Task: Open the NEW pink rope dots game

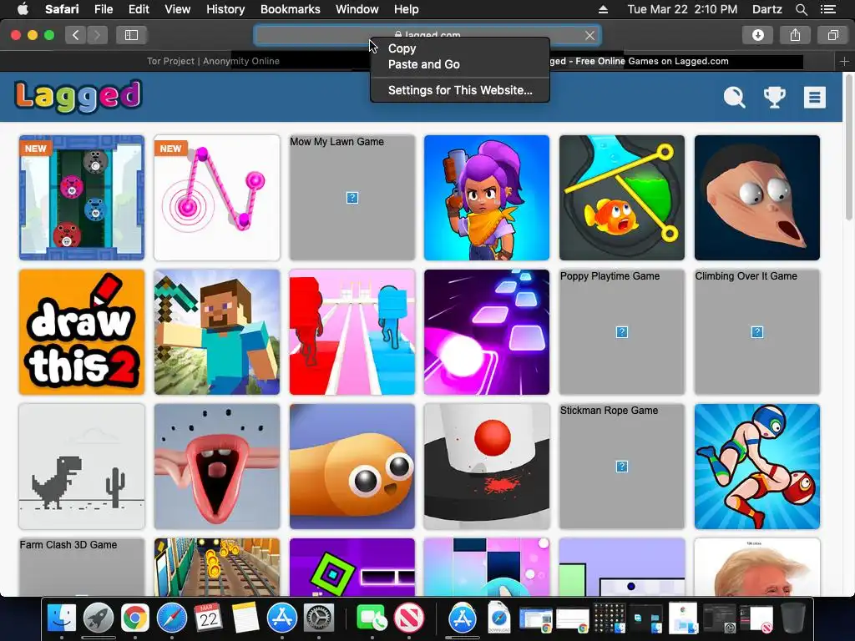Action: pyautogui.click(x=217, y=198)
